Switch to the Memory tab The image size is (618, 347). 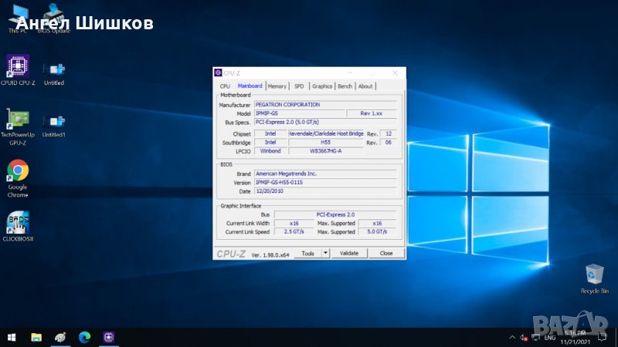point(277,86)
